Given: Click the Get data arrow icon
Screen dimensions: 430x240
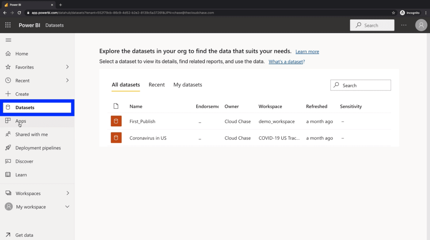Looking at the screenshot, I should point(8,235).
